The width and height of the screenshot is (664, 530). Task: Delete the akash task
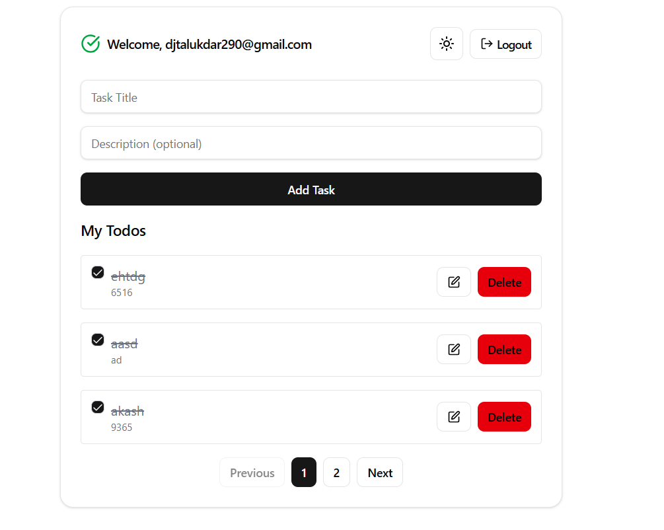(504, 416)
